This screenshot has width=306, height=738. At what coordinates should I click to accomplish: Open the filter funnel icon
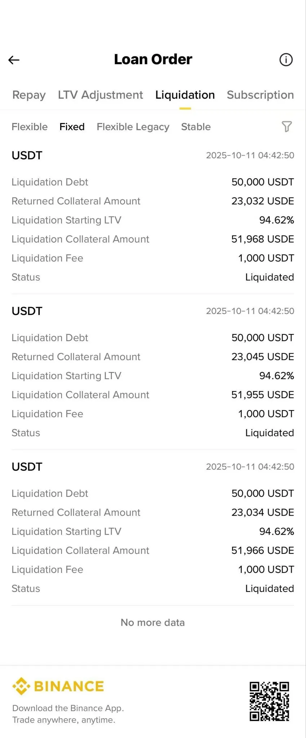pyautogui.click(x=287, y=126)
